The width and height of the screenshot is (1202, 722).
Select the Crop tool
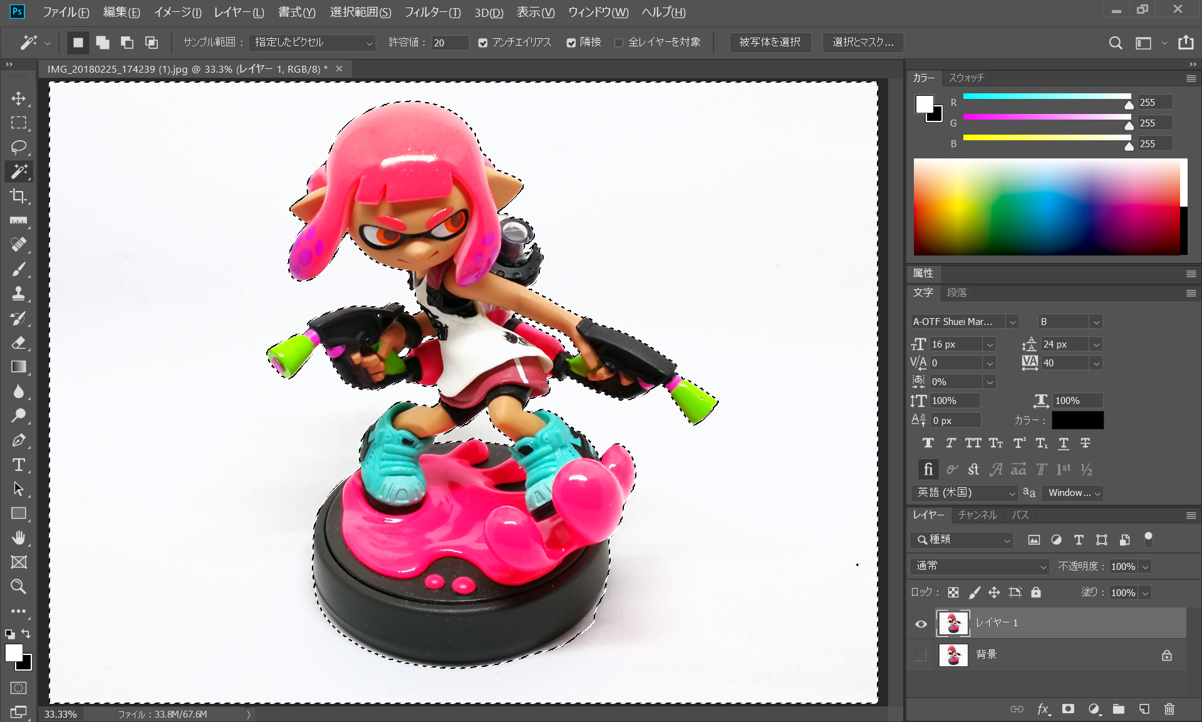coord(19,196)
